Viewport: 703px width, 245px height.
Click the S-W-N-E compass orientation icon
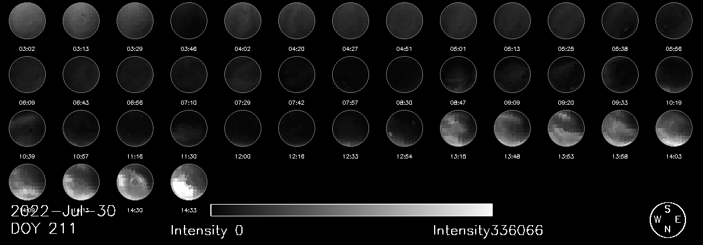667,219
